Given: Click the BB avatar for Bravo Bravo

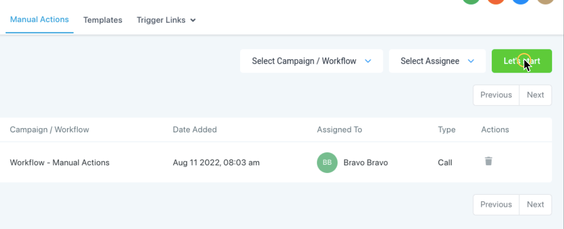Looking at the screenshot, I should [327, 163].
